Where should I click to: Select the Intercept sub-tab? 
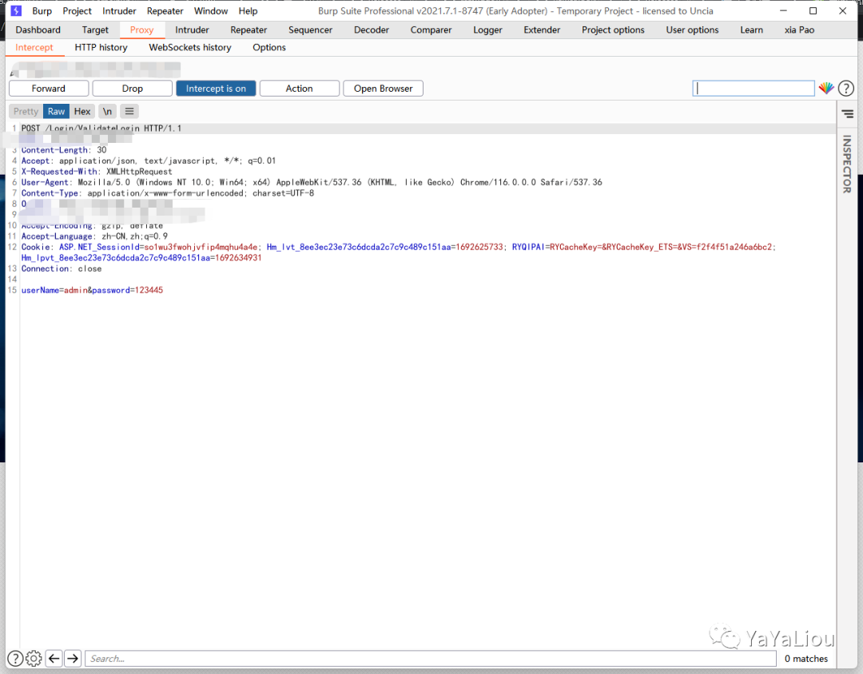[34, 47]
